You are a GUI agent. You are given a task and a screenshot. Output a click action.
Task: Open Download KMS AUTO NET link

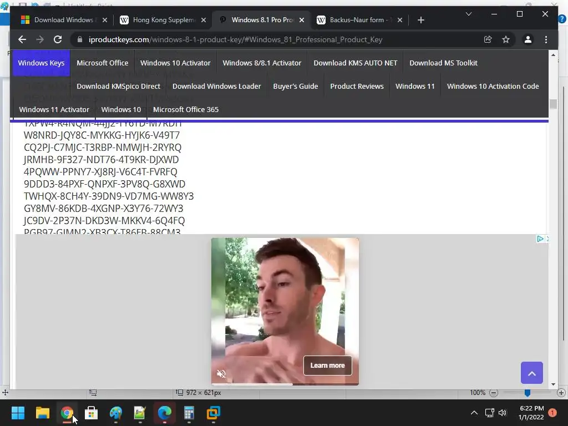tap(356, 63)
